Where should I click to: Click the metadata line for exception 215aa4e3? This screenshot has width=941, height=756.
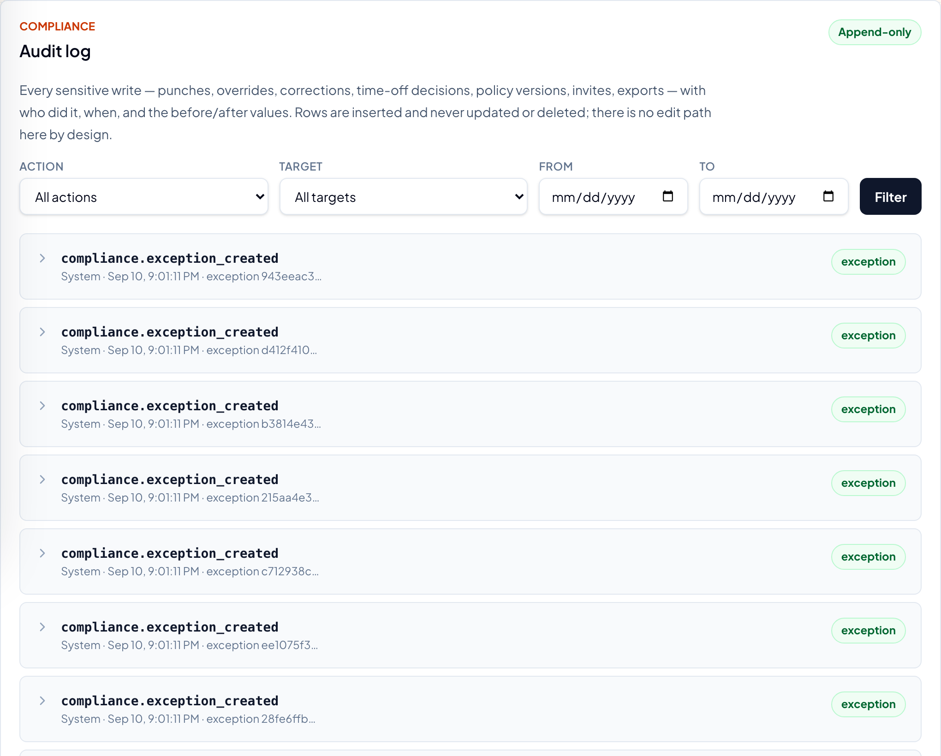(x=190, y=498)
